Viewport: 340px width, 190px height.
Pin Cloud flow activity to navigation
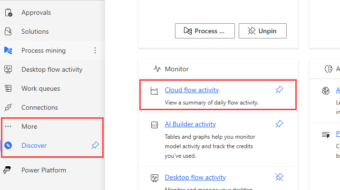tap(279, 90)
